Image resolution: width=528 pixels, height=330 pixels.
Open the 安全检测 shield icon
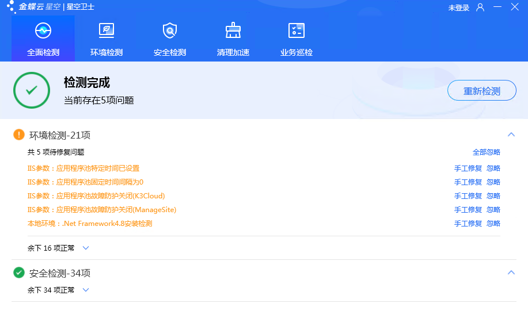point(170,30)
